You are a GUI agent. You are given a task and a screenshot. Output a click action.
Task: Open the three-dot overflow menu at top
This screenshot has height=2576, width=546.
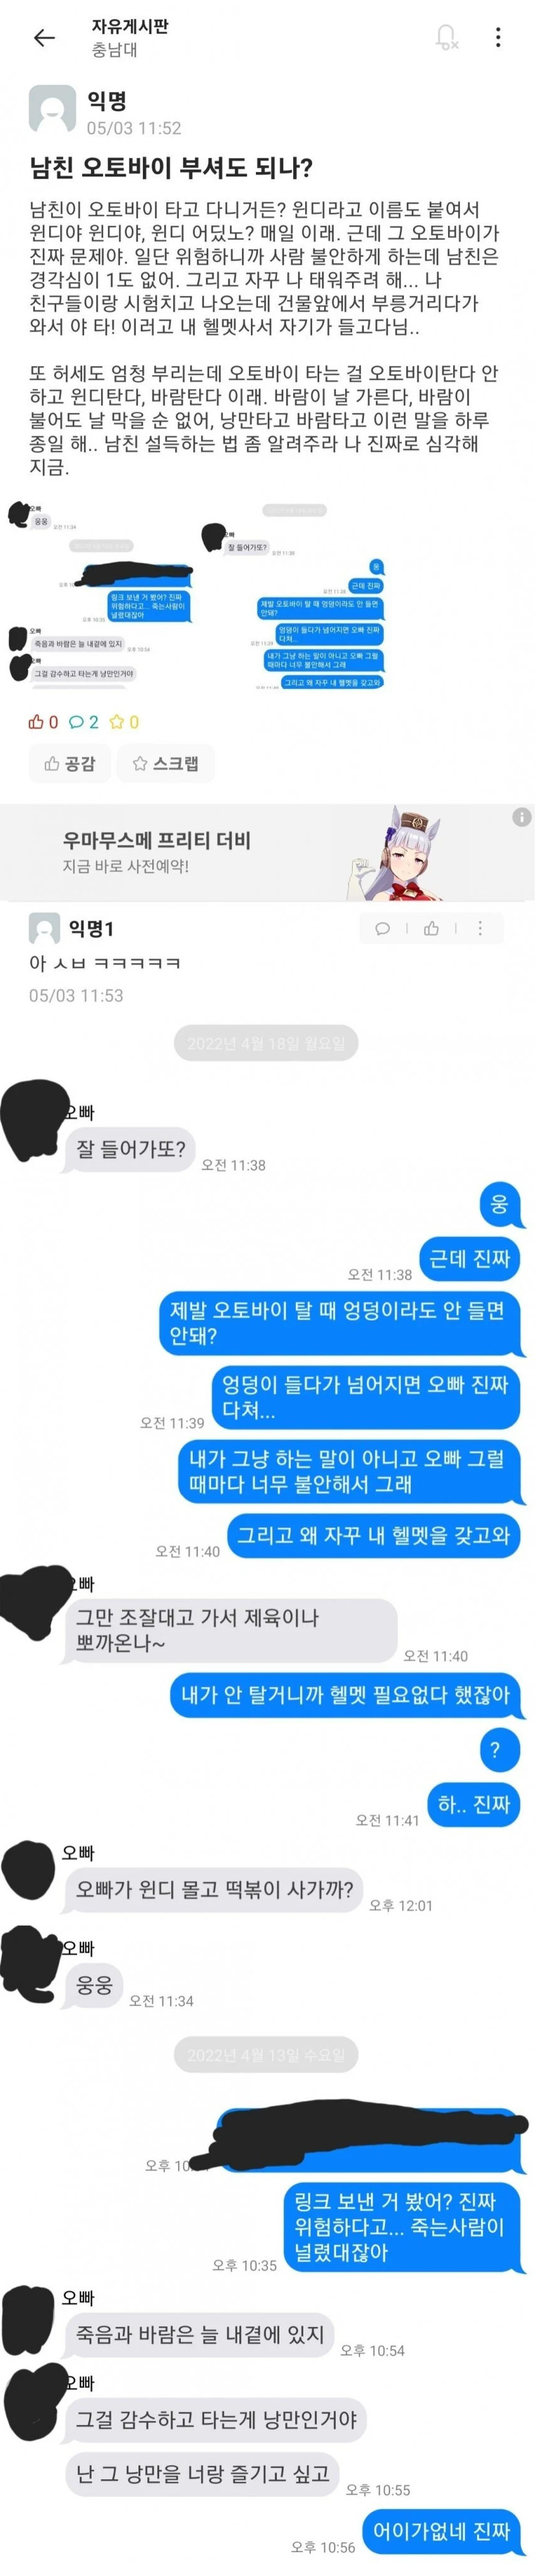[498, 38]
